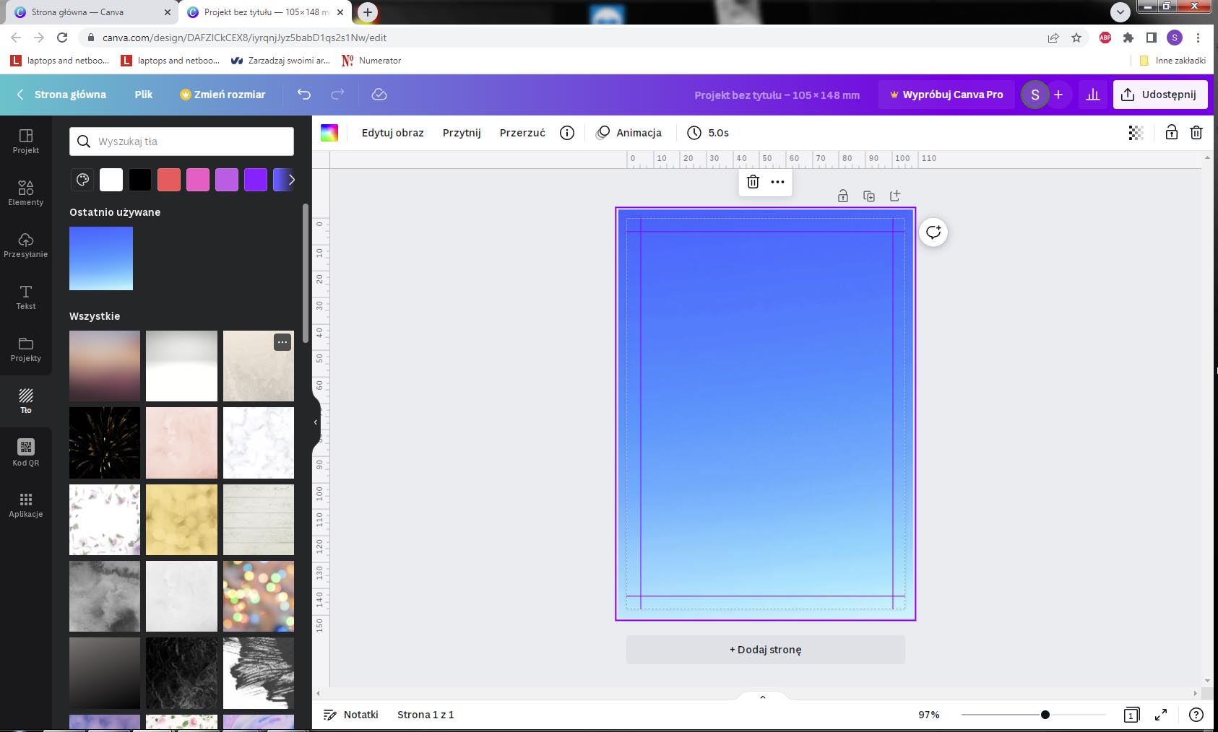Pick the coral red color swatch

click(x=169, y=180)
